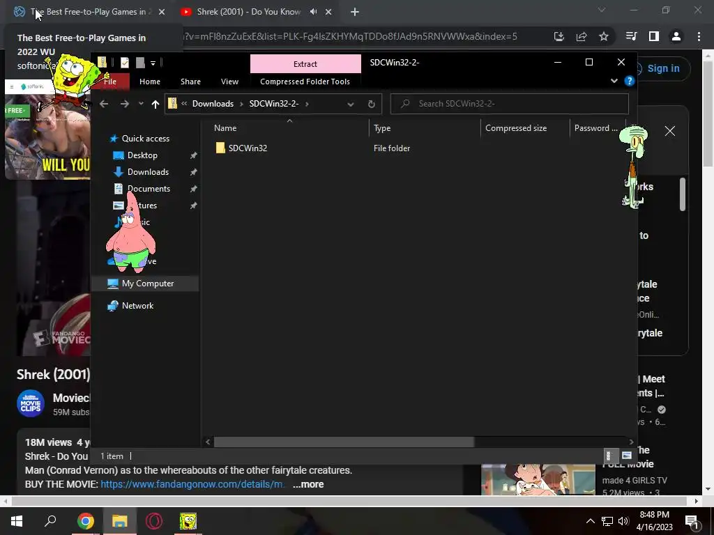Unpin Desktop using its pin icon
This screenshot has width=714, height=535.
pyautogui.click(x=194, y=155)
